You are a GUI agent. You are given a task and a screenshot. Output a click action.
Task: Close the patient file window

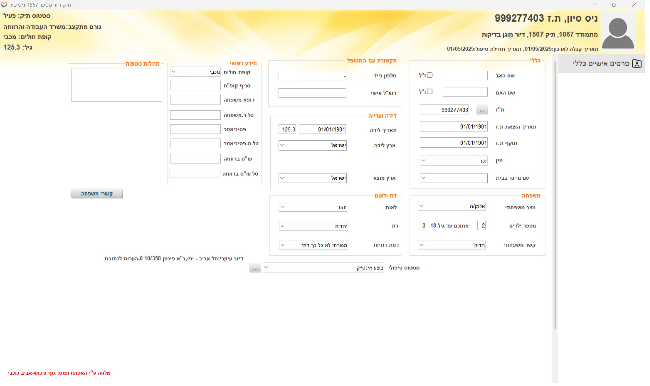point(634,5)
